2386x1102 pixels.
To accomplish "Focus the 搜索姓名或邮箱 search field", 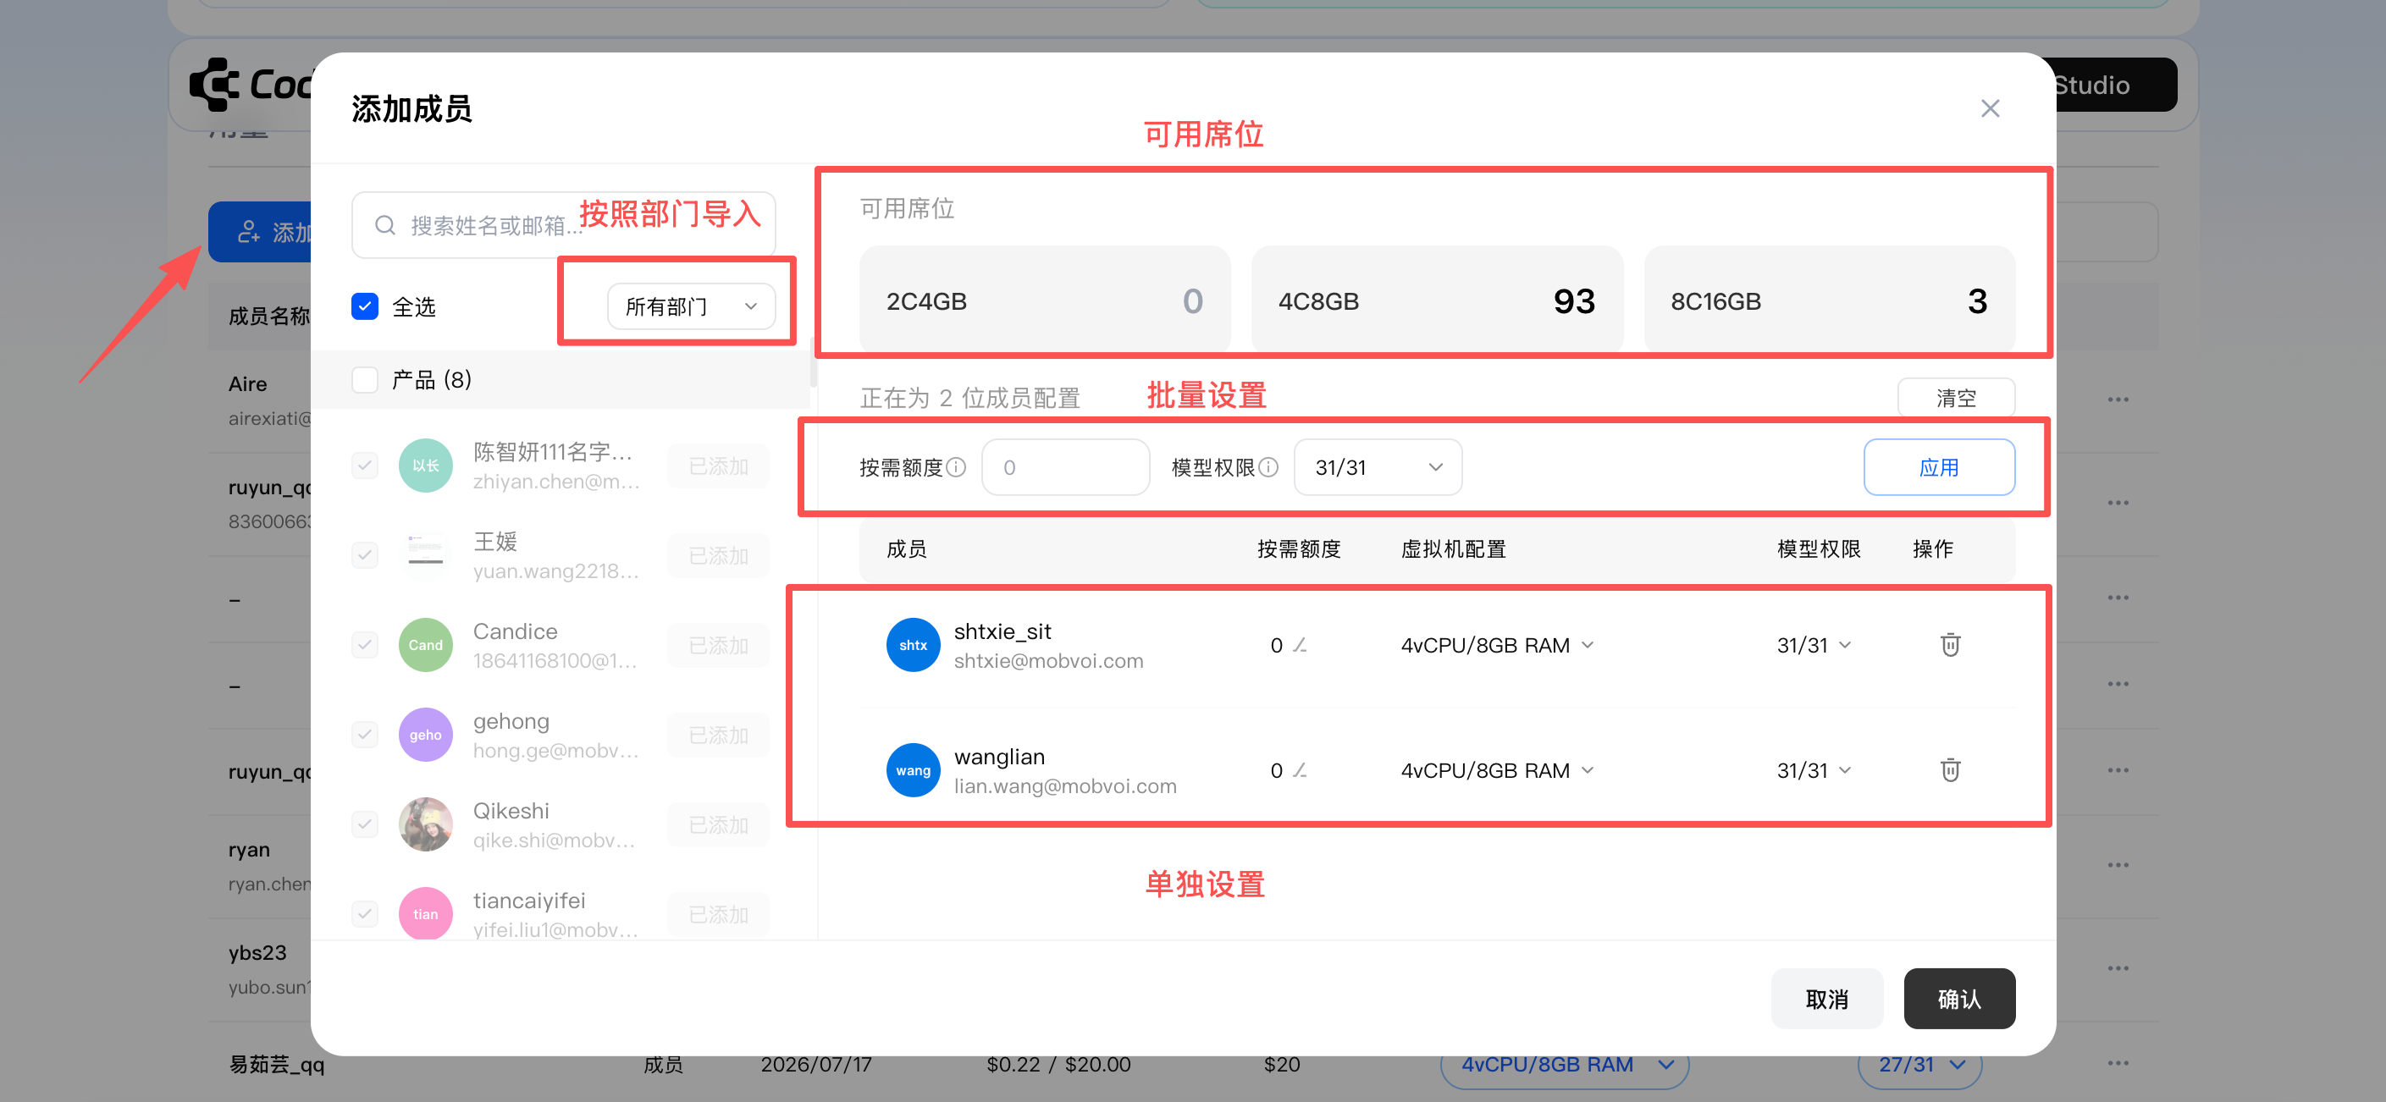I will pyautogui.click(x=563, y=225).
